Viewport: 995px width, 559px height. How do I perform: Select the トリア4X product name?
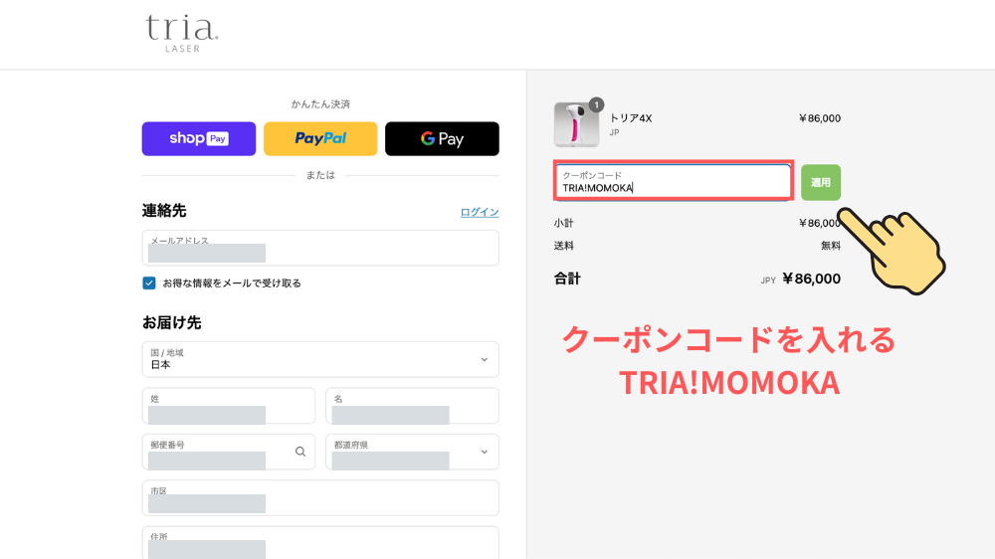[x=631, y=118]
